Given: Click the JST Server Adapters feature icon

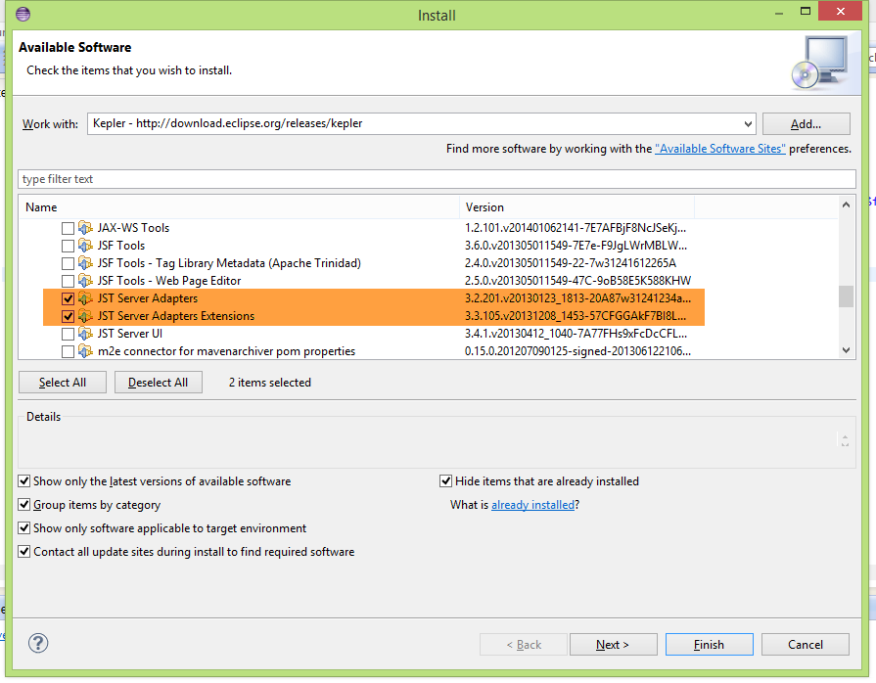Looking at the screenshot, I should (85, 298).
